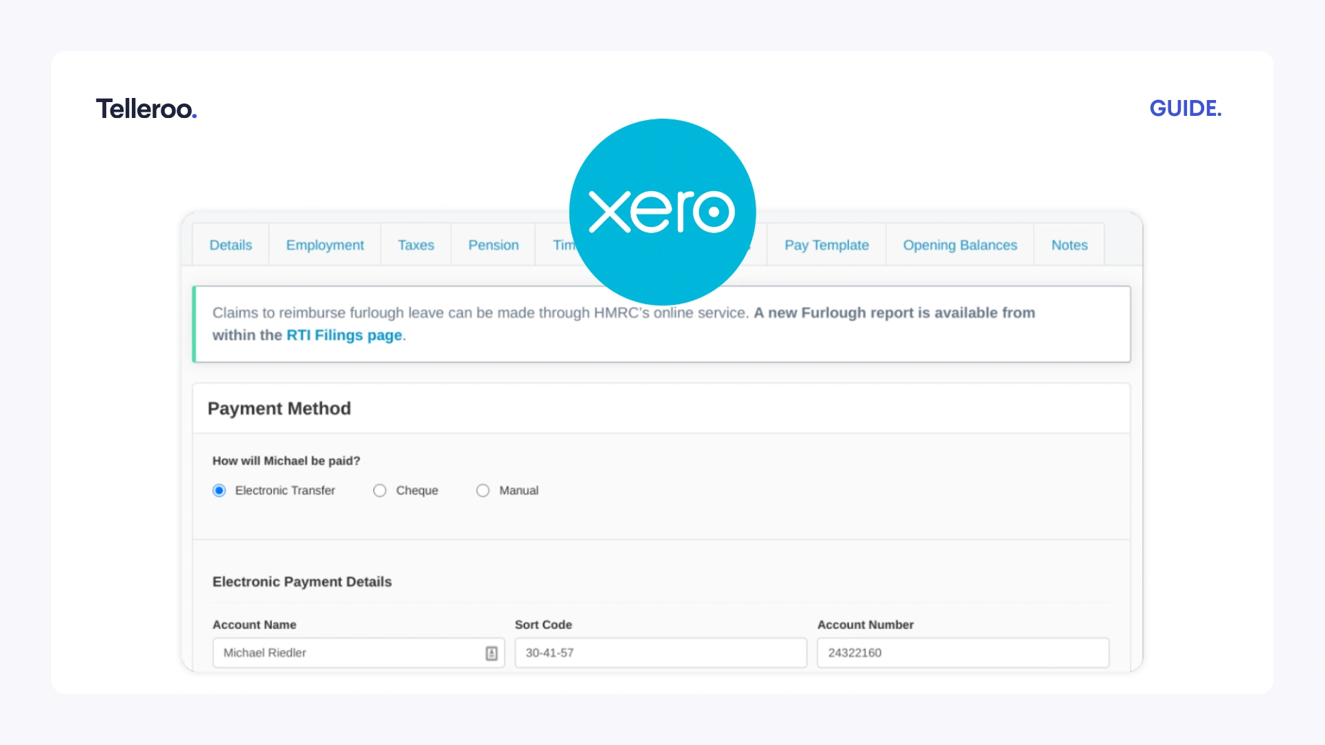Click the Account Name input field
Viewport: 1325px width, 745px height.
tap(359, 653)
